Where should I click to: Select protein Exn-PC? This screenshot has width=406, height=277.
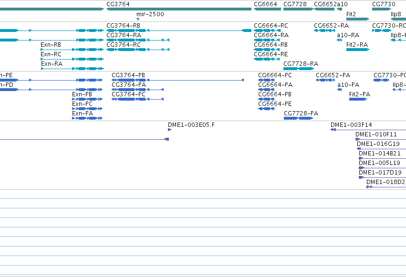click(x=87, y=109)
